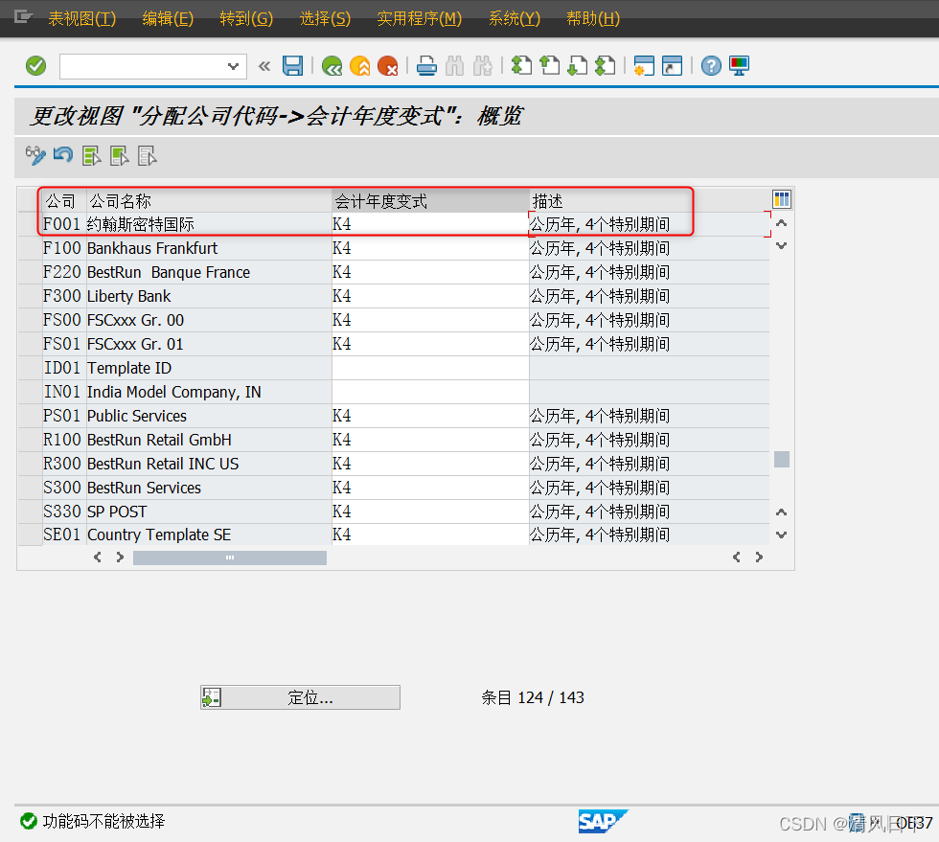
Task: Click the 功能码不能被选择 status message
Action: click(x=103, y=821)
